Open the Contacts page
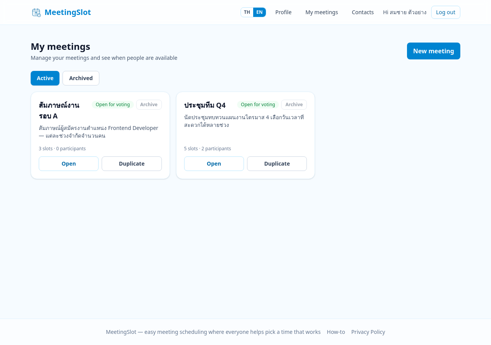The image size is (491, 345). coord(363,12)
